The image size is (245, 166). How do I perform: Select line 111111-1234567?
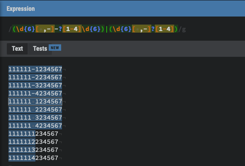point(35,69)
